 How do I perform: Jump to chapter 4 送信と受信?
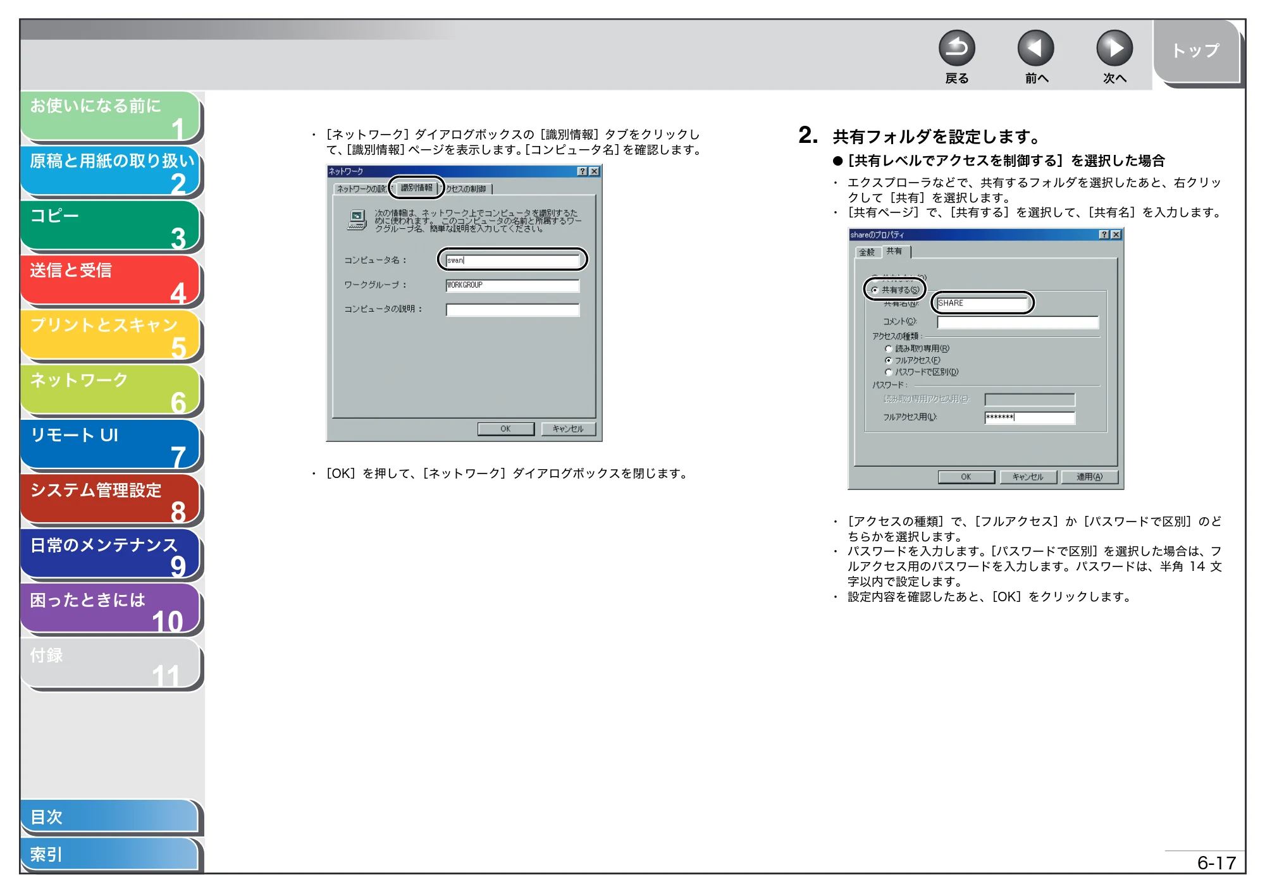click(111, 281)
